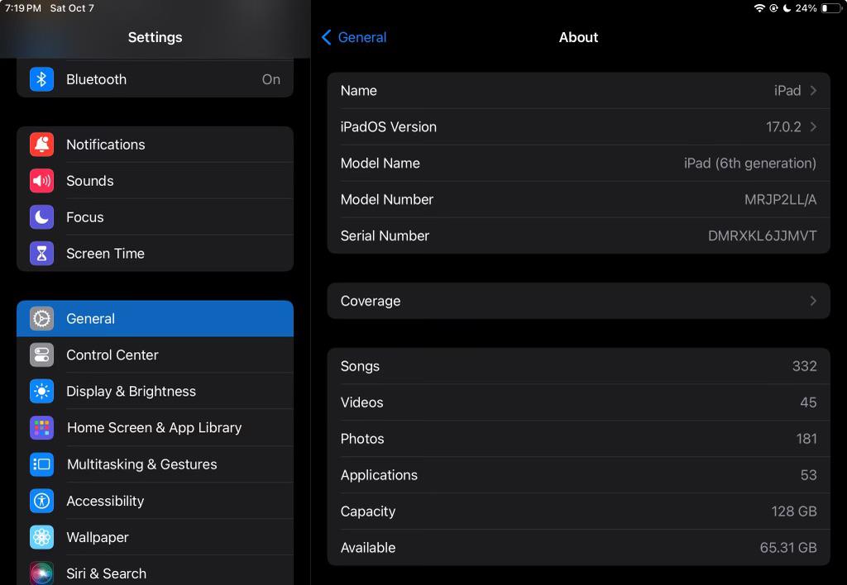Tap the iPadOS Version label
Image resolution: width=847 pixels, height=585 pixels.
pyautogui.click(x=389, y=126)
